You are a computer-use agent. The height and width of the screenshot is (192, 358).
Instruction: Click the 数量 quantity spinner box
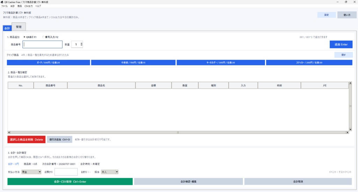click(77, 44)
